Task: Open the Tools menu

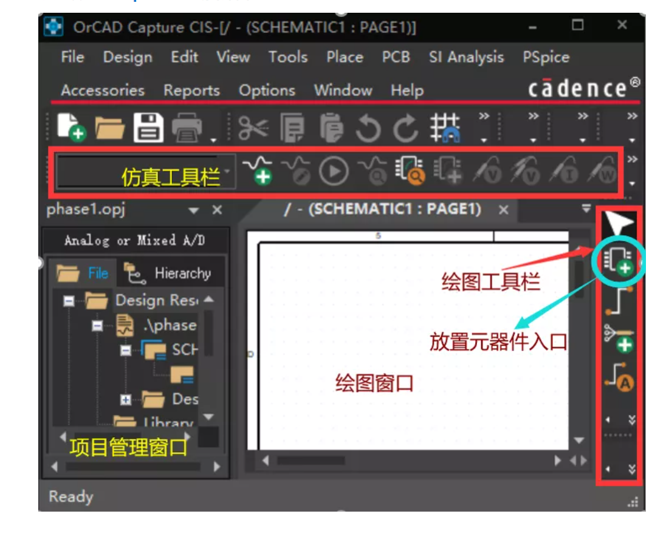Action: [x=288, y=57]
